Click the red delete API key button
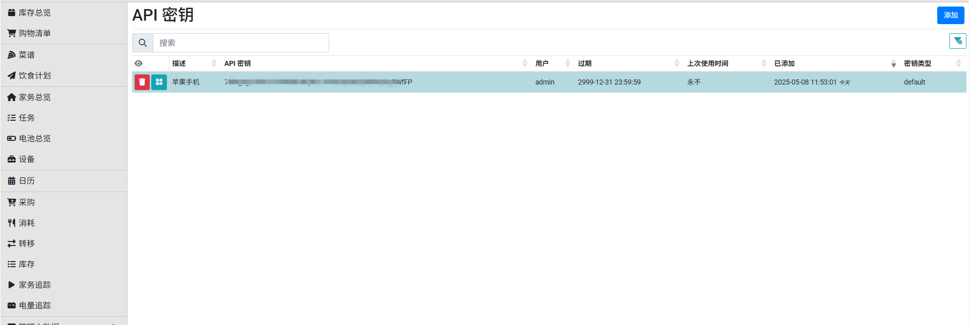 [x=142, y=82]
